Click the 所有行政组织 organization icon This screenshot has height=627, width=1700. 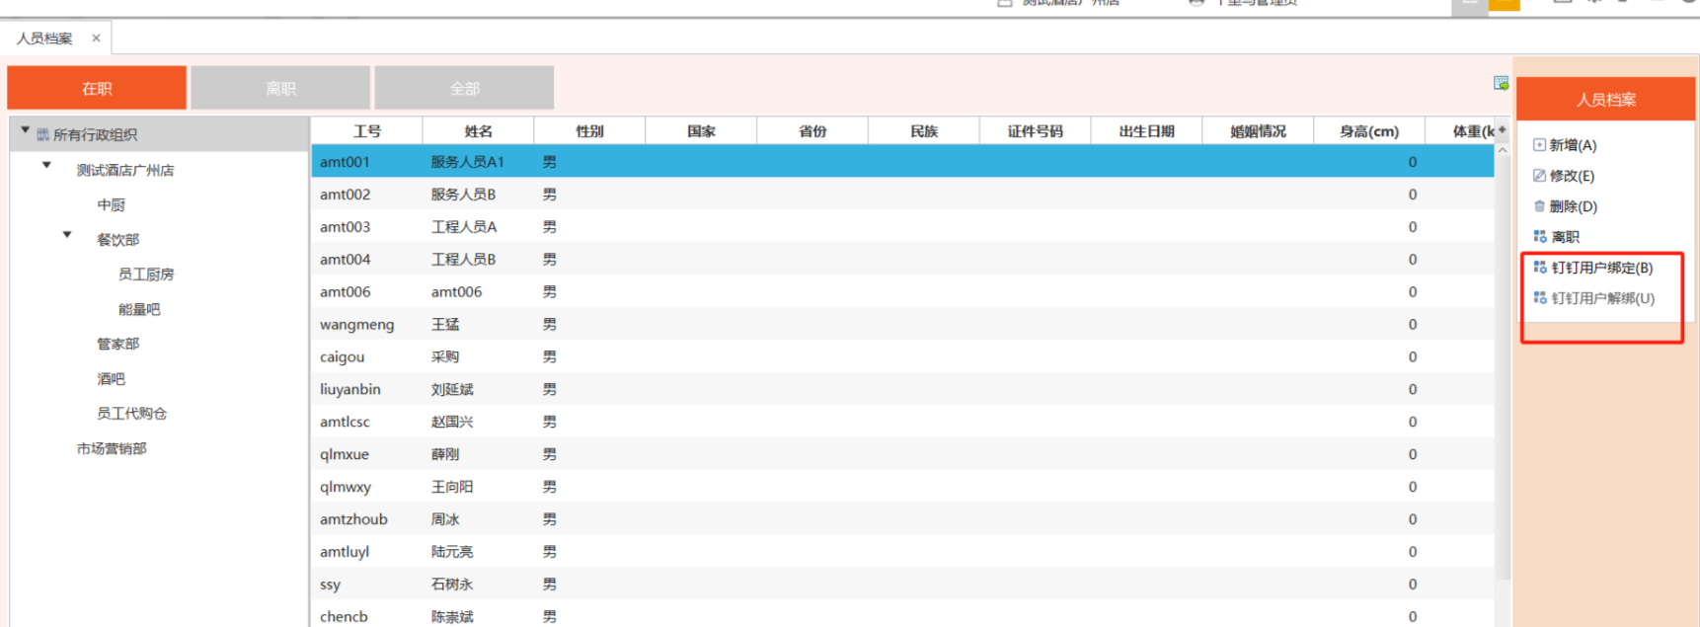coord(43,135)
